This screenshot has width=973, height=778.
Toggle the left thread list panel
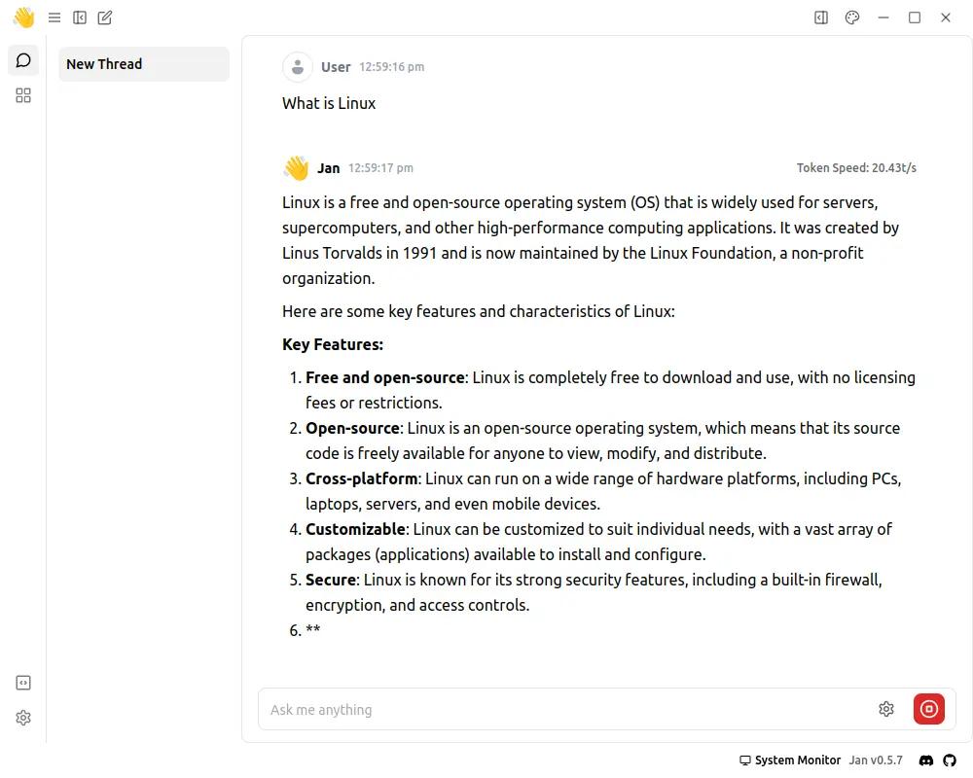click(80, 18)
